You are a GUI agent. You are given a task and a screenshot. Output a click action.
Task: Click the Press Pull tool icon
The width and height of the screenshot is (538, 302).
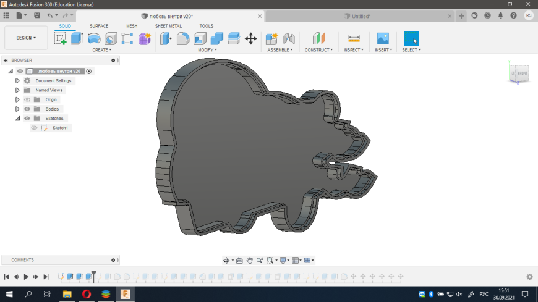tap(166, 38)
